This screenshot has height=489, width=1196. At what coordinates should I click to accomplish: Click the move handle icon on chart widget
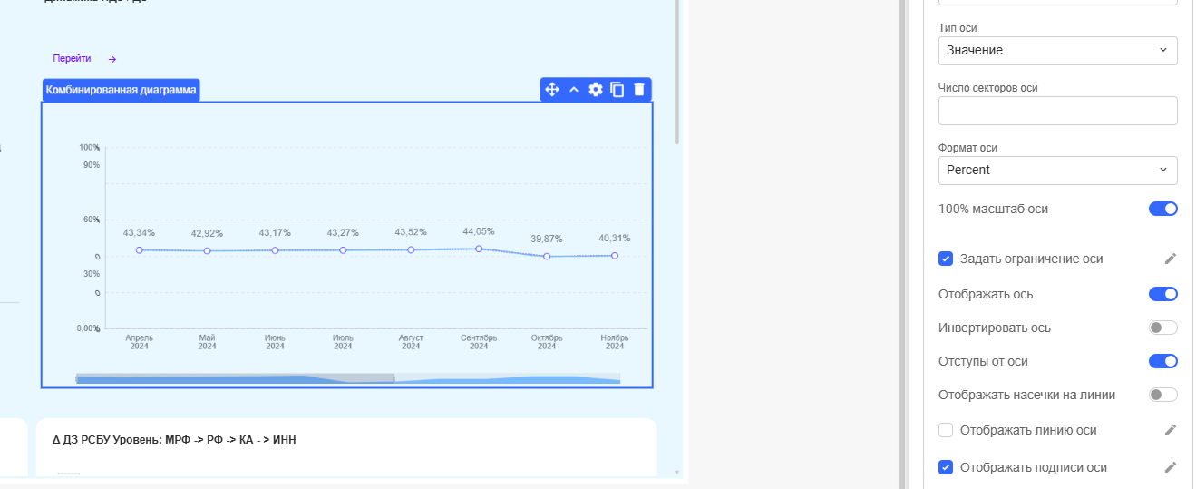(551, 90)
